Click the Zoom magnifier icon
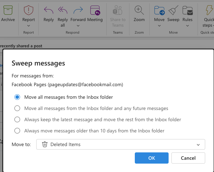 pyautogui.click(x=139, y=11)
